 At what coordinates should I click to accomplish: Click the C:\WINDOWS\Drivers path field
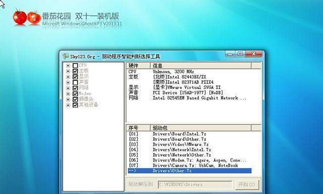(x=195, y=184)
